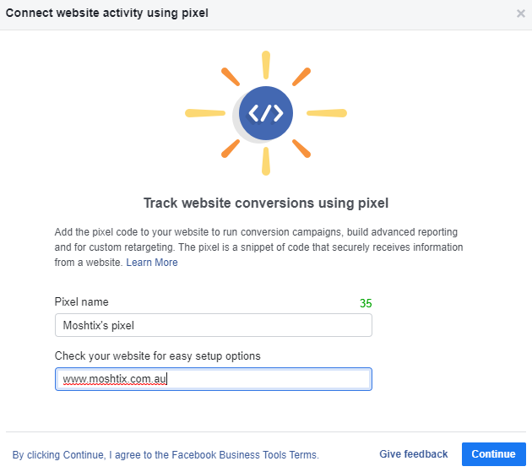
Task: Click the top yellow ray above code icon
Action: click(266, 65)
